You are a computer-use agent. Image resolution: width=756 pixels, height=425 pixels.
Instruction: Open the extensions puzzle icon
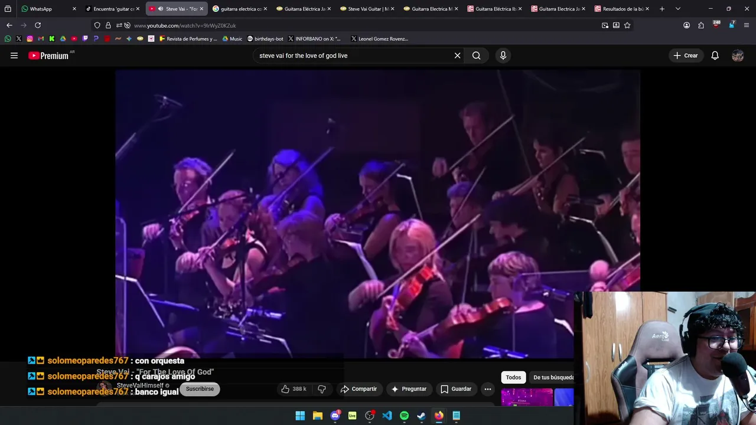[x=701, y=25]
